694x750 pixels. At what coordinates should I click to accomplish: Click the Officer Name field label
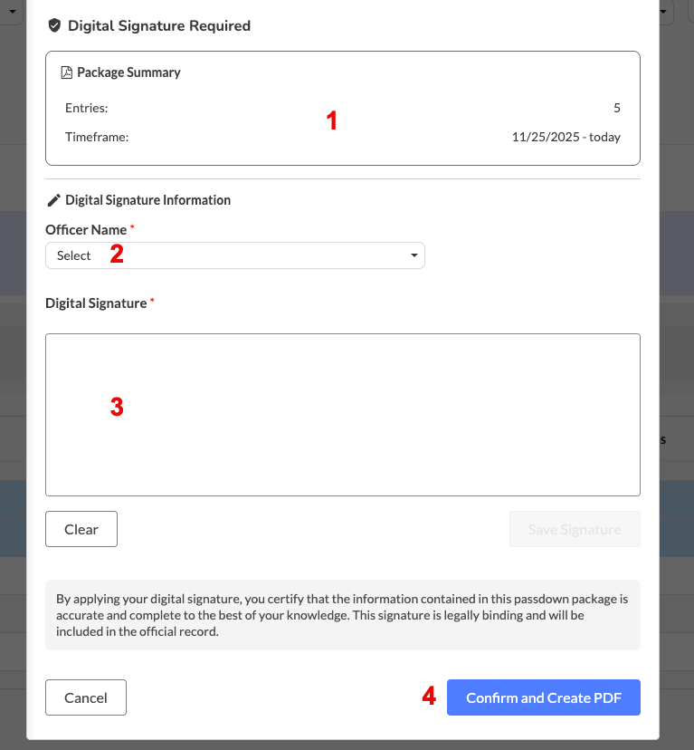point(86,230)
